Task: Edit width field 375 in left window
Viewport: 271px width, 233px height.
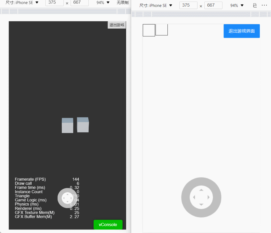Action: [54, 3]
